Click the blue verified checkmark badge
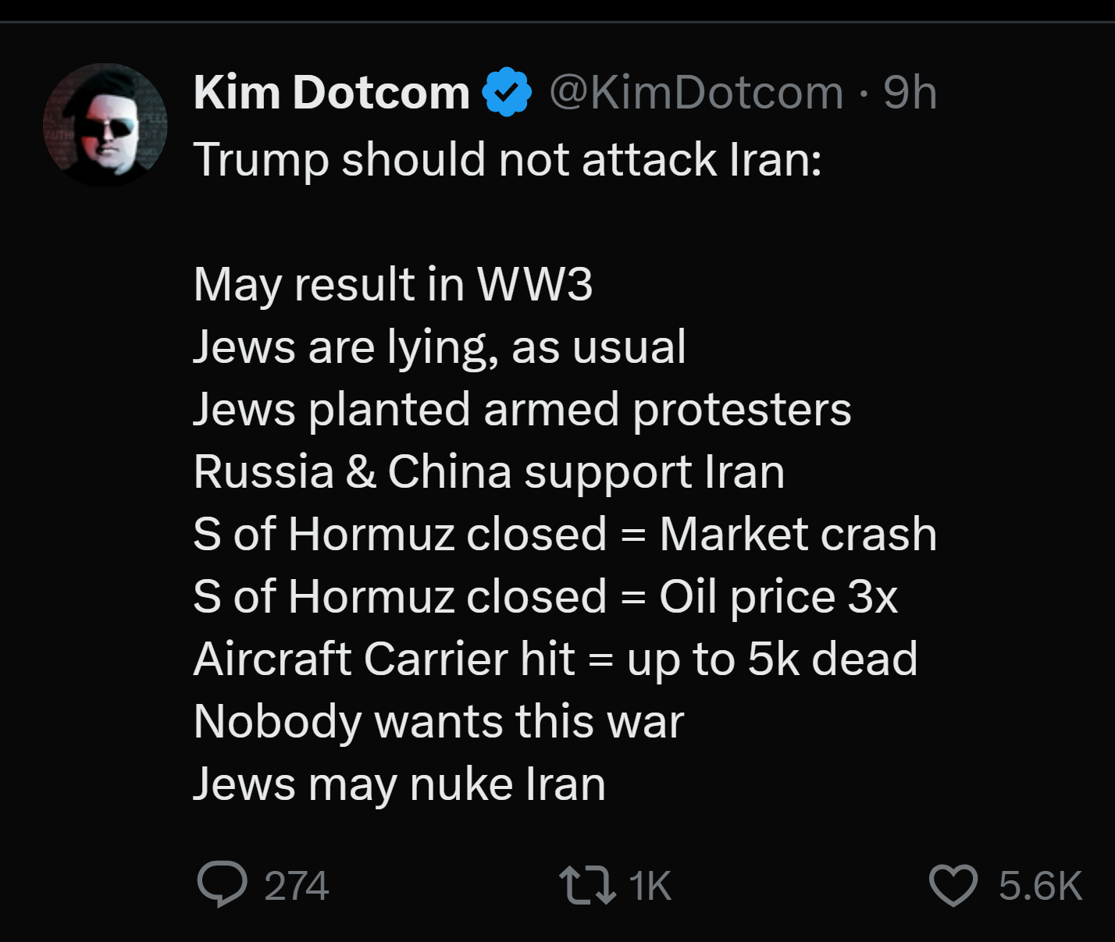The image size is (1115, 942). 507,92
